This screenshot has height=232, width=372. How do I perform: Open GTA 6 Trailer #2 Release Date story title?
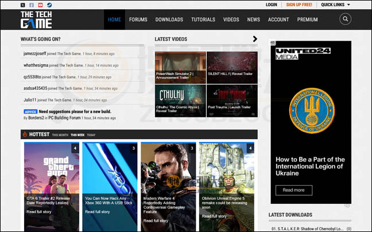coord(48,200)
